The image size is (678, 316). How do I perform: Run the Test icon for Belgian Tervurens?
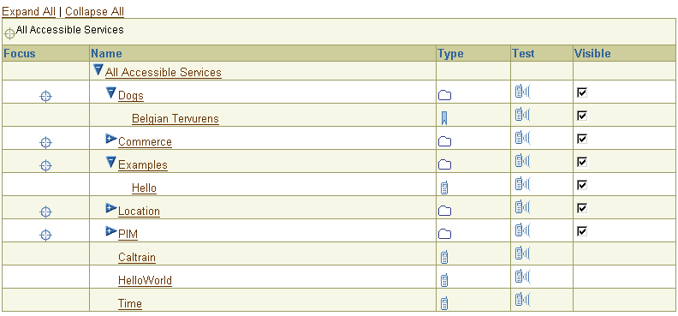click(522, 115)
